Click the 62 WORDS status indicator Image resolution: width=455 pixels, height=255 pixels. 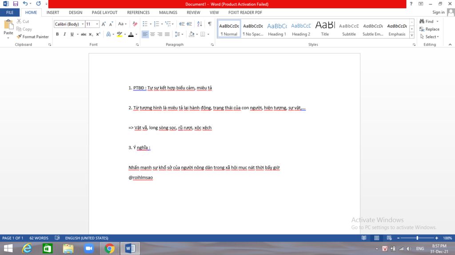click(39, 238)
